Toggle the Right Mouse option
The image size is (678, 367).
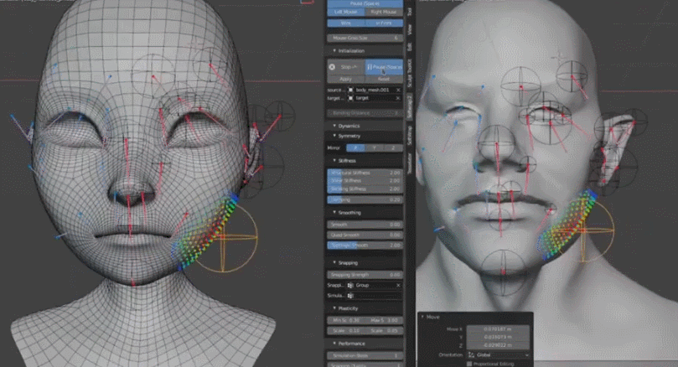pyautogui.click(x=384, y=12)
